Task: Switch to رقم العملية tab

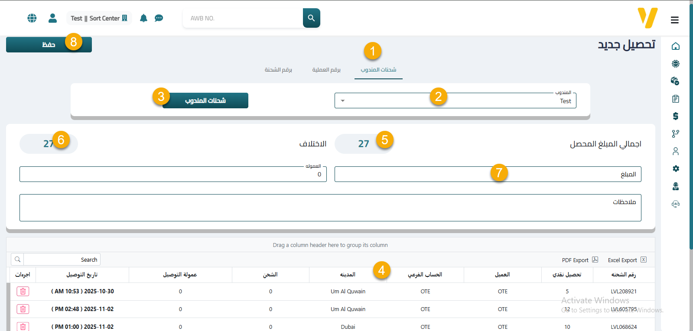Action: click(326, 70)
